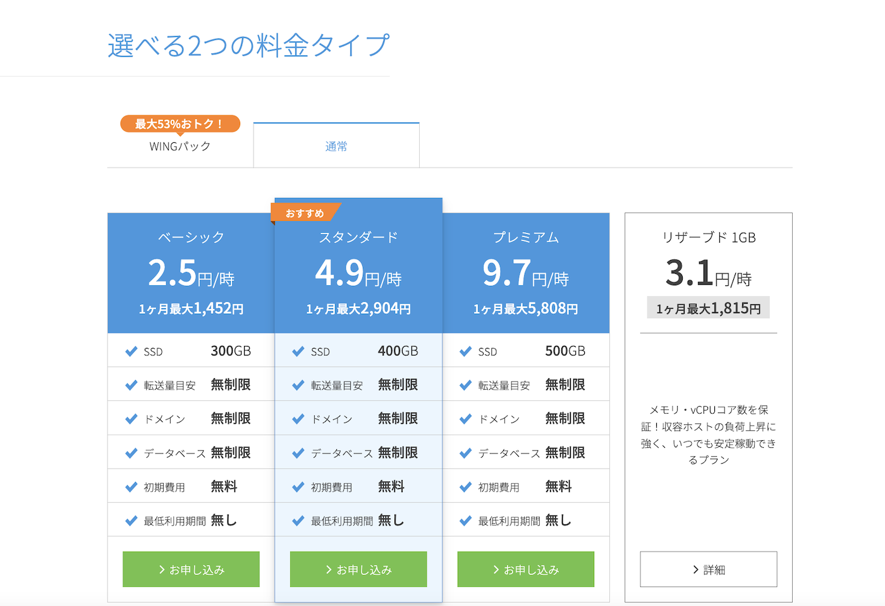Click the 初期費用 checkmark in スタンダード
This screenshot has height=606, width=885.
(x=298, y=486)
